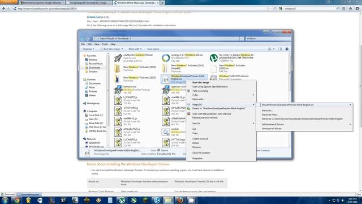
Task: Expand the Set Number of Drives submenu
Action: click(350, 125)
